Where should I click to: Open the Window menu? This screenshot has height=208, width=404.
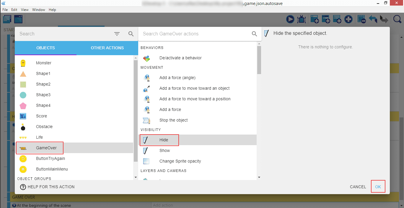click(x=39, y=10)
